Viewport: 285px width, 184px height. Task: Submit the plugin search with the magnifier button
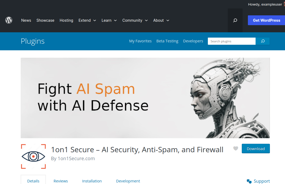[x=263, y=41]
